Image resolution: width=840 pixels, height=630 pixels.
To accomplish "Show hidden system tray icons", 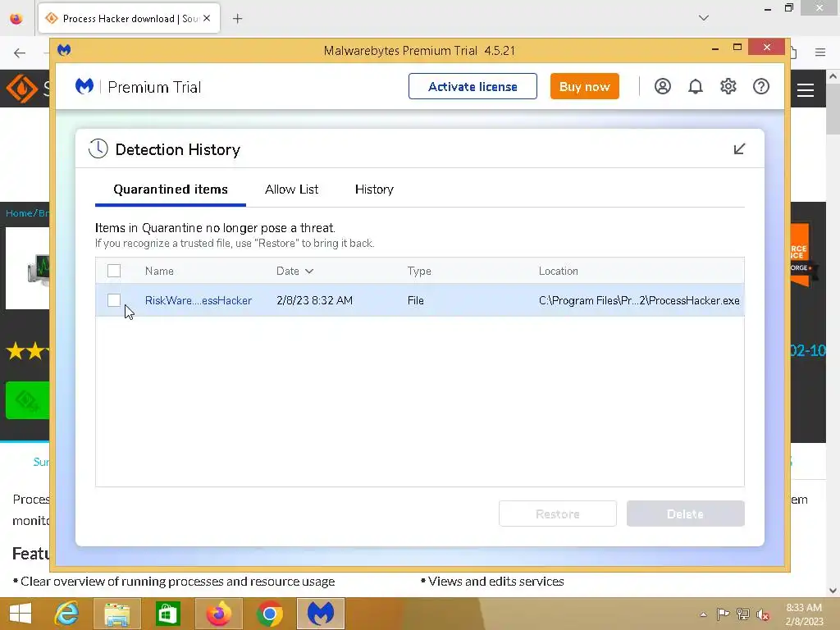I will coord(703,614).
